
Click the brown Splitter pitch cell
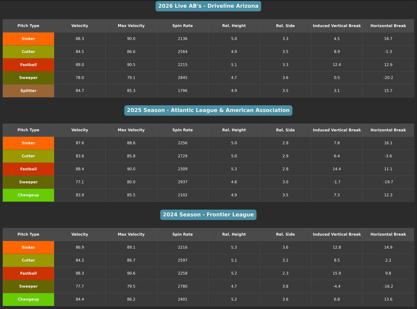pyautogui.click(x=28, y=91)
